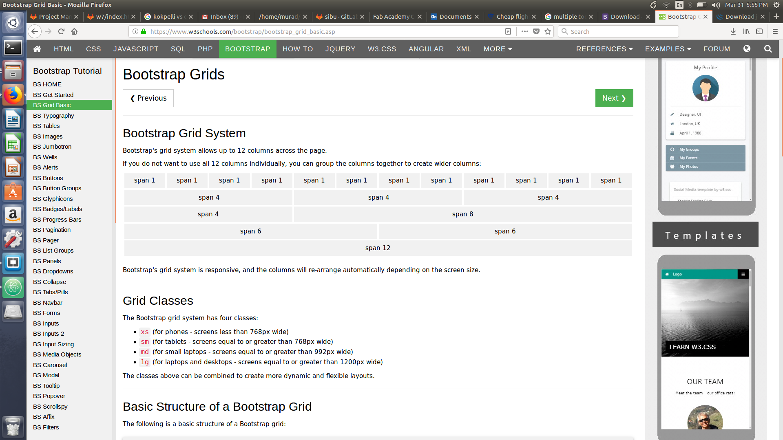The height and width of the screenshot is (440, 783).
Task: Click the clock Mar 31 5:55 PM
Action: 746,5
